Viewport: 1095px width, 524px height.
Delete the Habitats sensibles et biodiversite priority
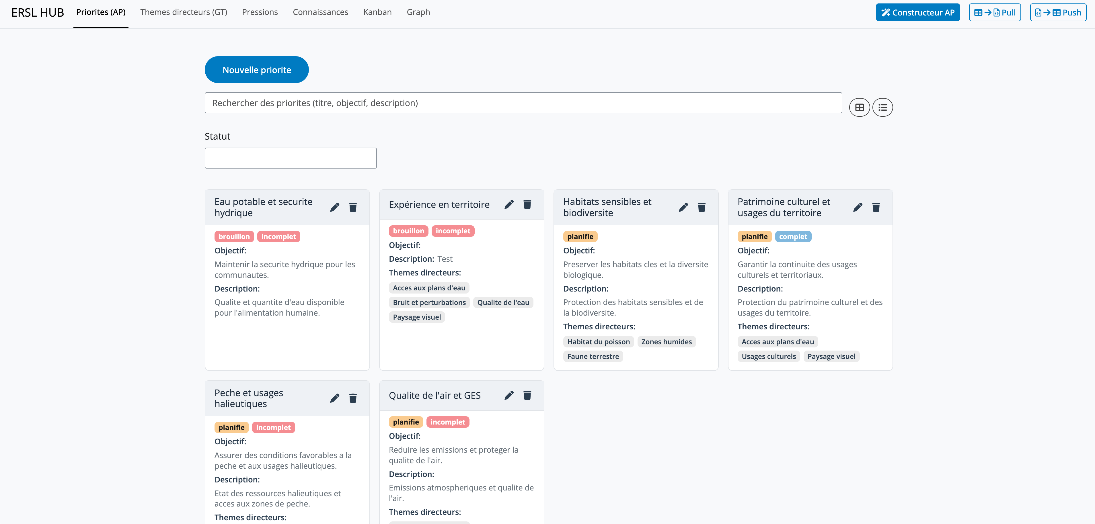pos(702,207)
